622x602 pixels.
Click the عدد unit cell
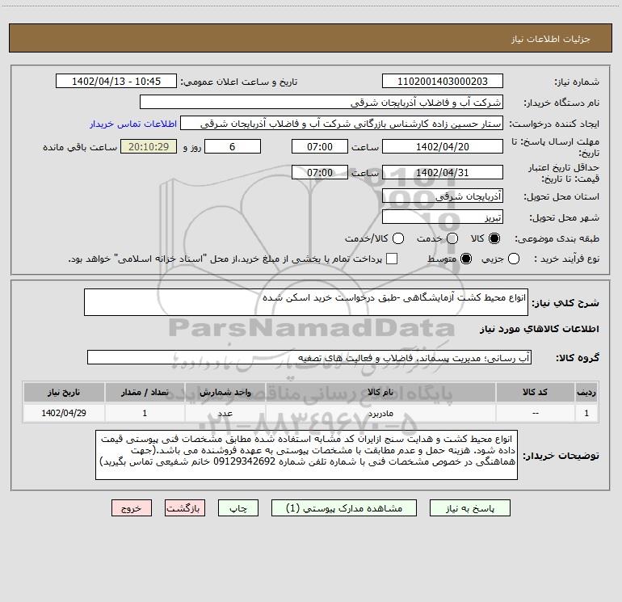click(225, 413)
